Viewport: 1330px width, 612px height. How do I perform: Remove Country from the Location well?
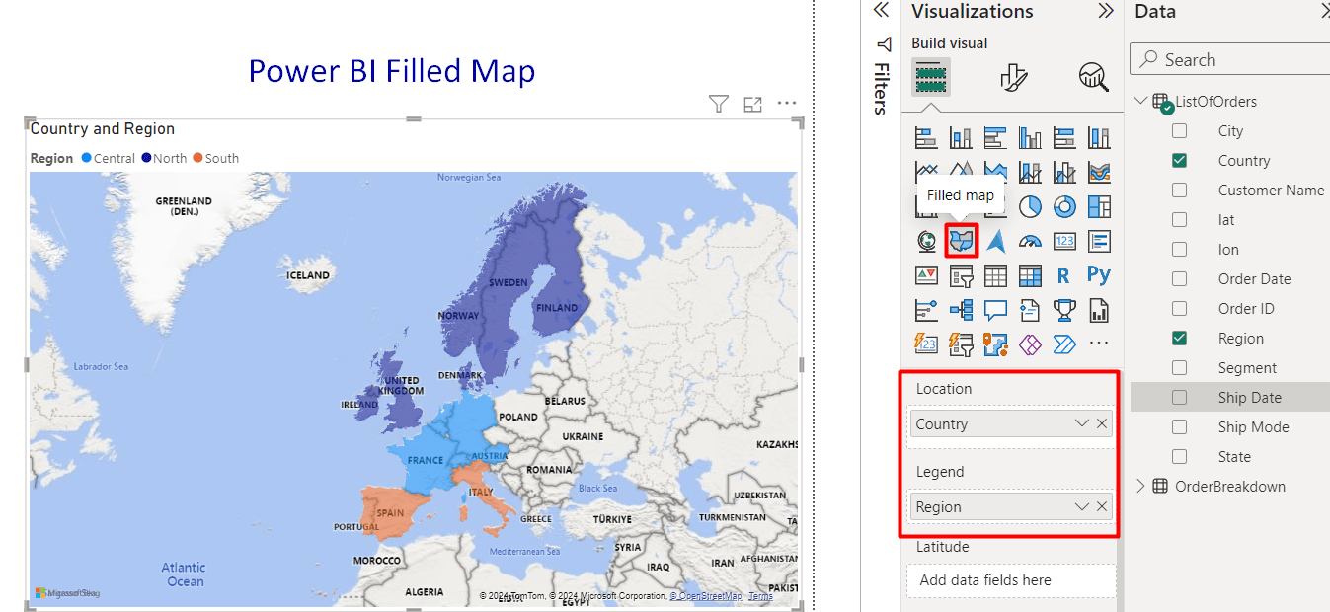pyautogui.click(x=1102, y=423)
